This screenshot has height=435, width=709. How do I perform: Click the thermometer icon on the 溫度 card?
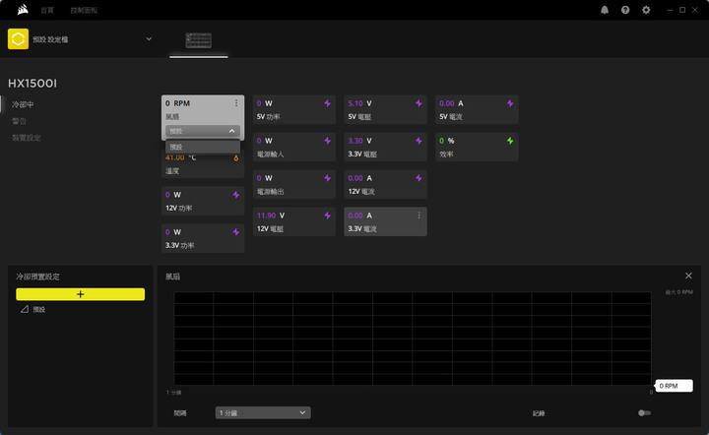[236, 158]
